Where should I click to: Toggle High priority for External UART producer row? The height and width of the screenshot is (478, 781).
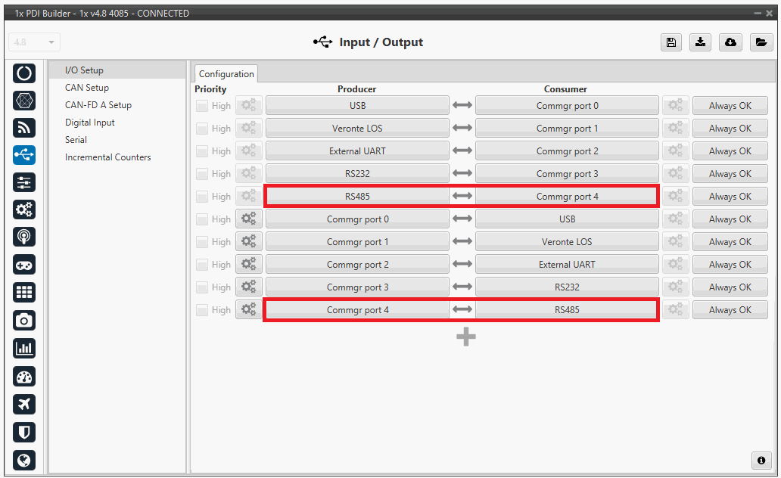click(x=202, y=151)
